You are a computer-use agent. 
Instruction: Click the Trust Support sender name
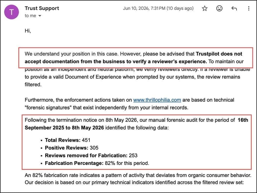pyautogui.click(x=42, y=8)
